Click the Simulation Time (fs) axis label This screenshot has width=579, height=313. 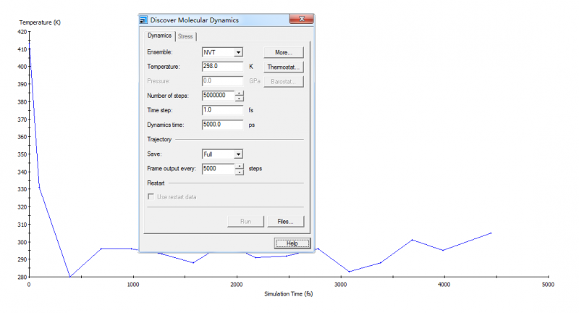(288, 293)
